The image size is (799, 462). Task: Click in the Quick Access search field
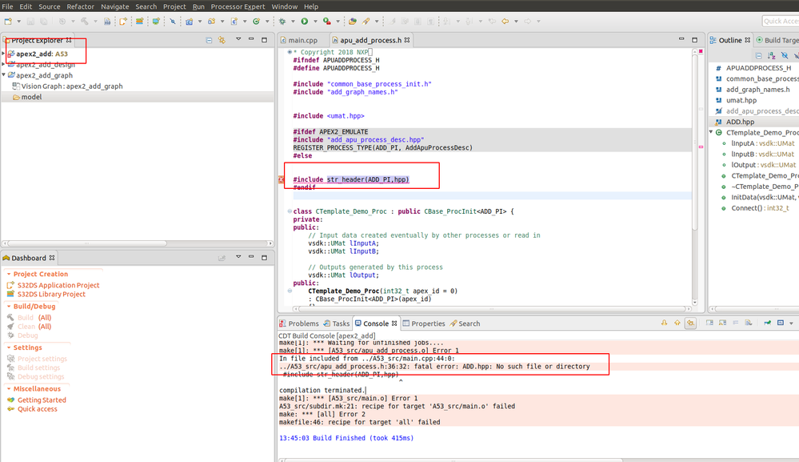(781, 21)
